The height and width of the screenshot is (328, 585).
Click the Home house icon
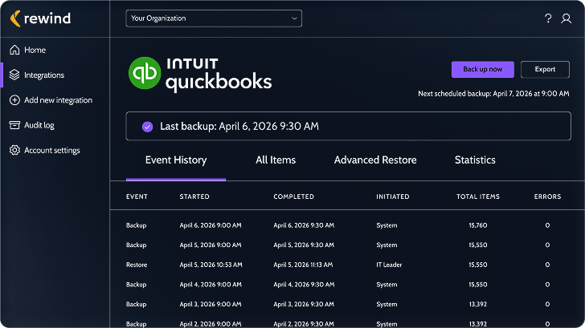coord(14,50)
